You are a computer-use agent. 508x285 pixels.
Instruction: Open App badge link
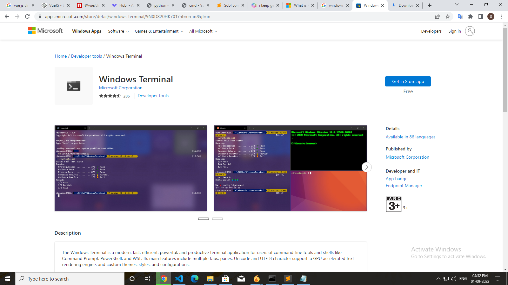[x=397, y=179]
